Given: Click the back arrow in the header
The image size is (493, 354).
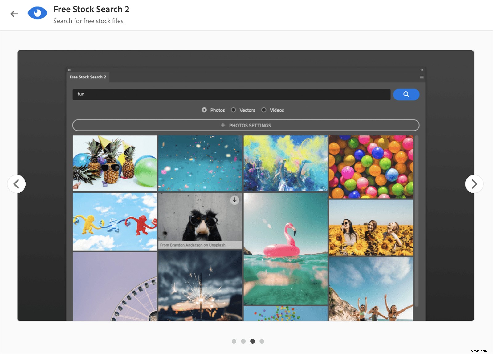Looking at the screenshot, I should pos(14,14).
